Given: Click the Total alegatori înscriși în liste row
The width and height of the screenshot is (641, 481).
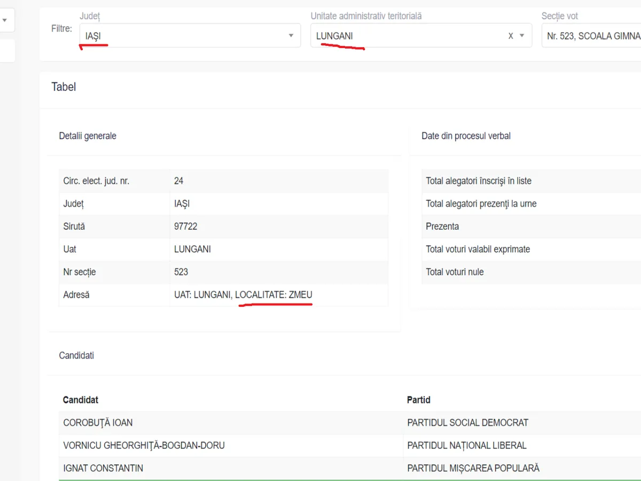Looking at the screenshot, I should point(479,181).
